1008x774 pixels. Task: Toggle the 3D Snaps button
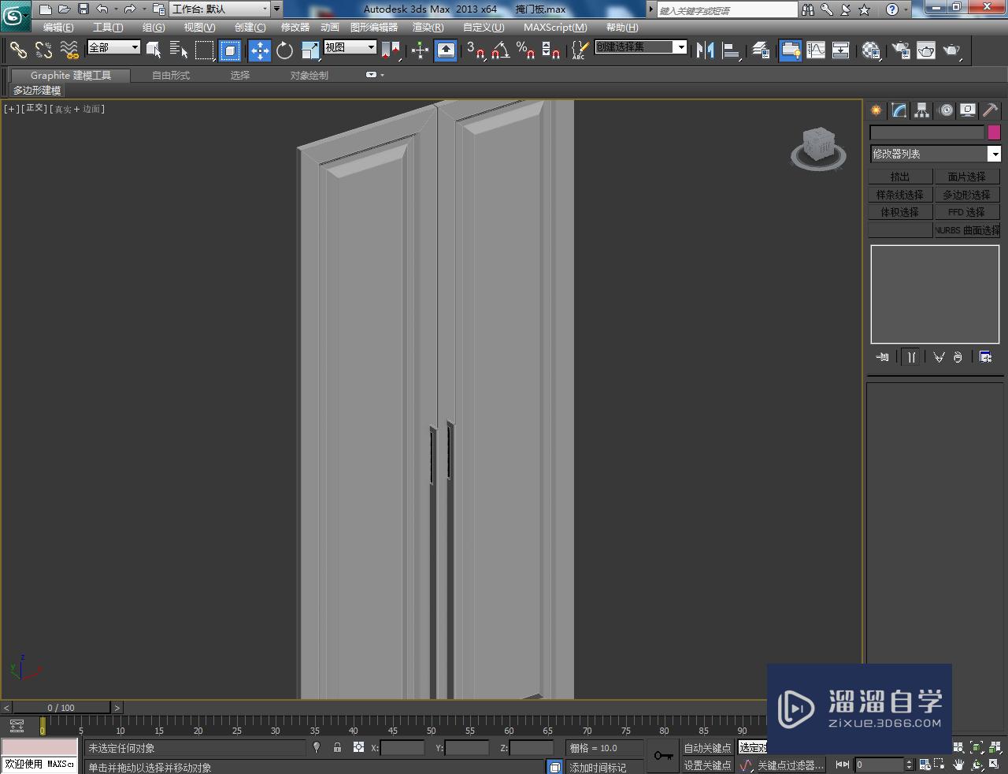click(474, 50)
